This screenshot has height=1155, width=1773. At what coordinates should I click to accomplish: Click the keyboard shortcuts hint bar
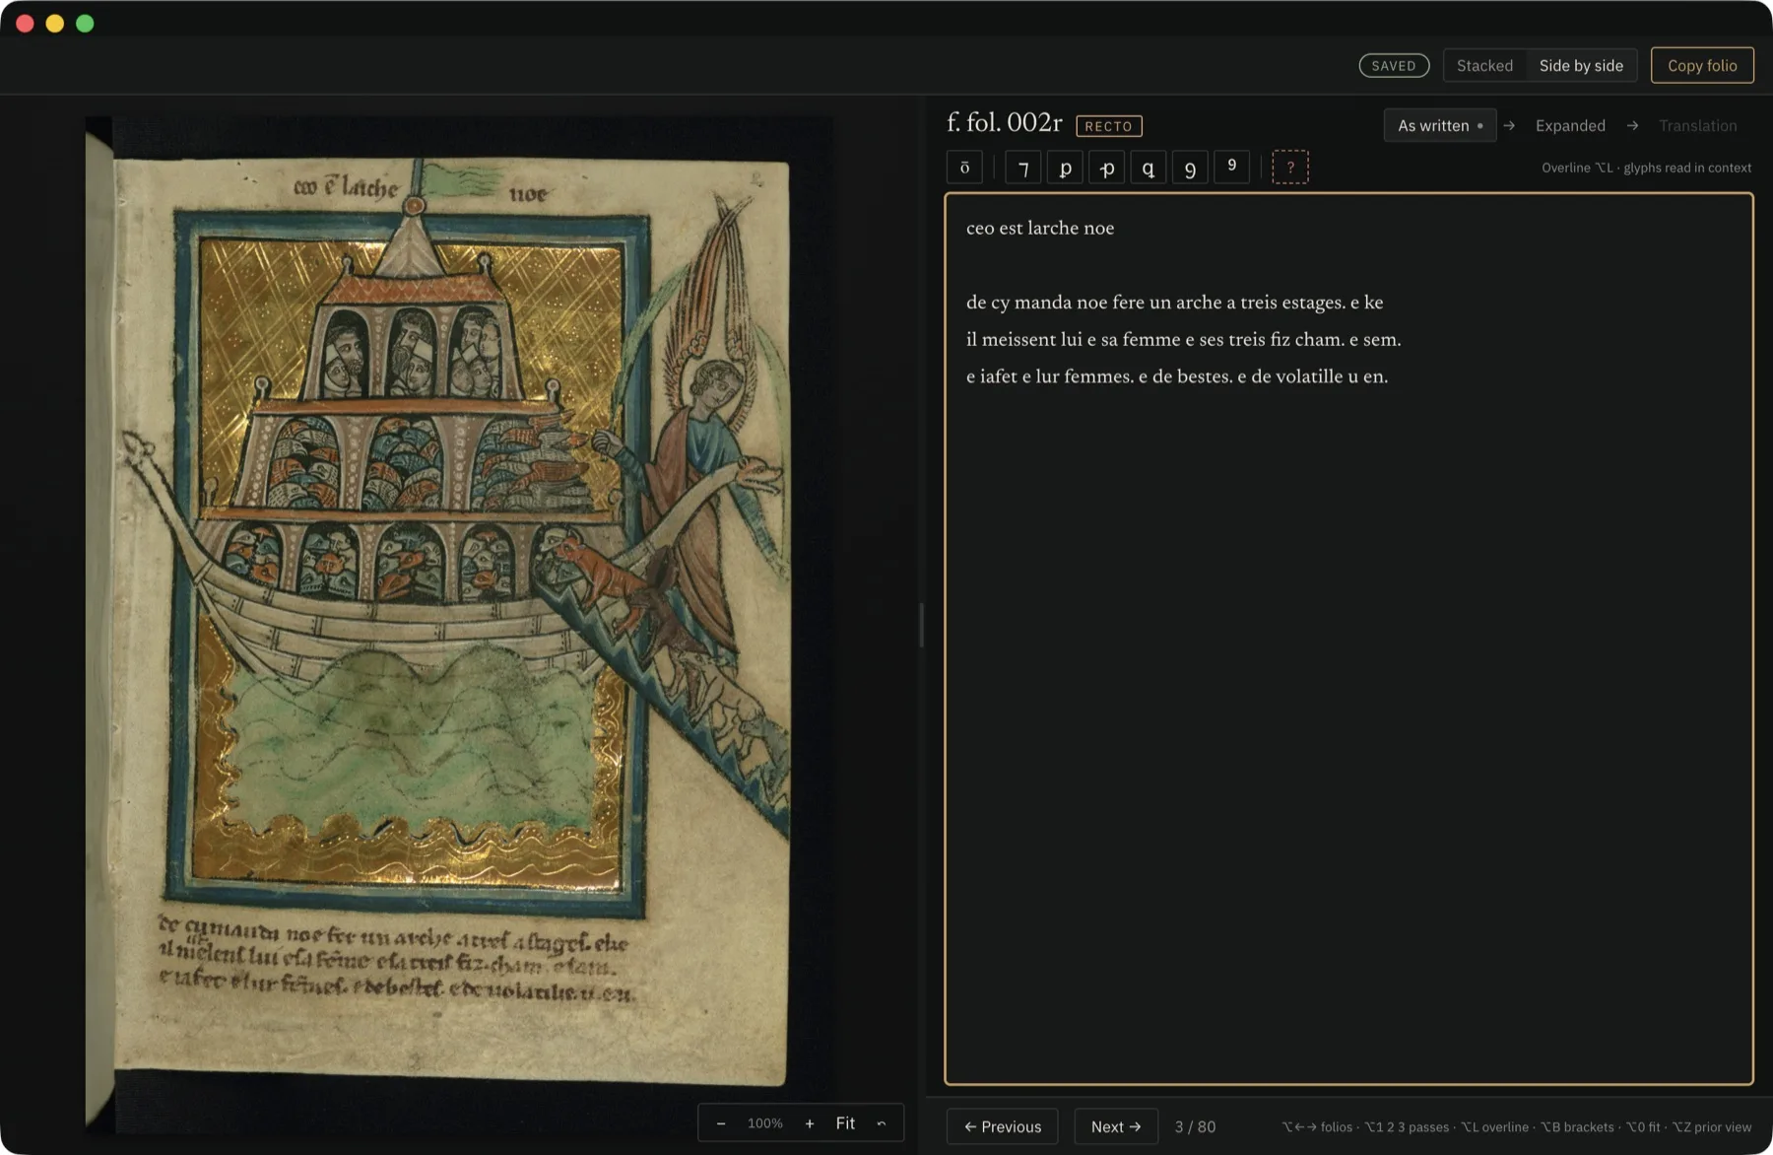tap(1516, 1126)
